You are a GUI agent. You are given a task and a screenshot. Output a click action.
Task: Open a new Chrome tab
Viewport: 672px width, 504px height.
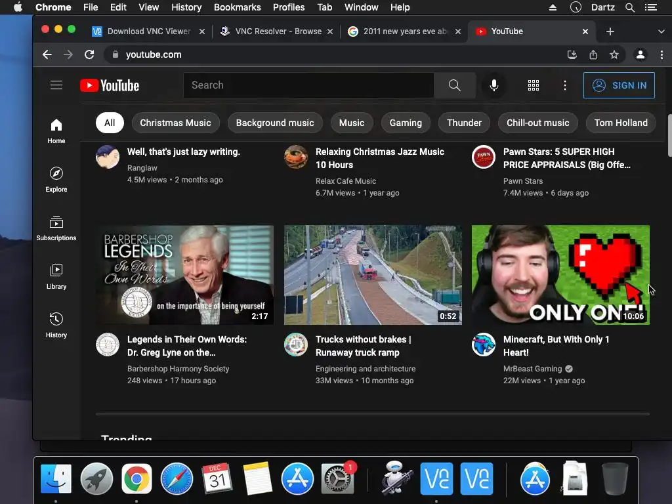(x=610, y=31)
